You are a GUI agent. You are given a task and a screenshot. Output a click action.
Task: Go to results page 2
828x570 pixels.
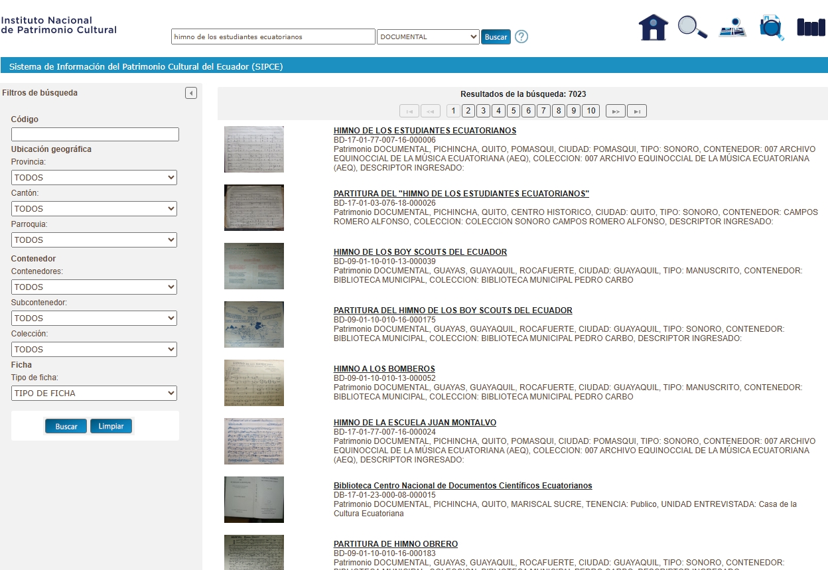(x=468, y=111)
